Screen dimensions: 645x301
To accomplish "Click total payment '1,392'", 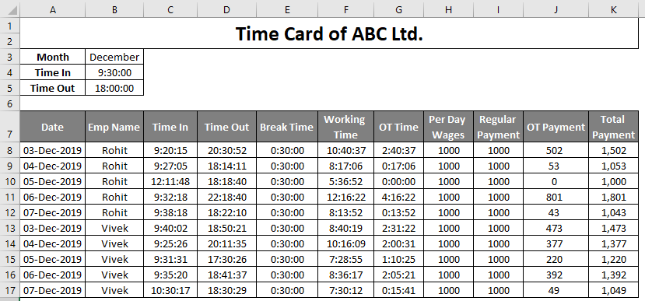I will (x=613, y=275).
